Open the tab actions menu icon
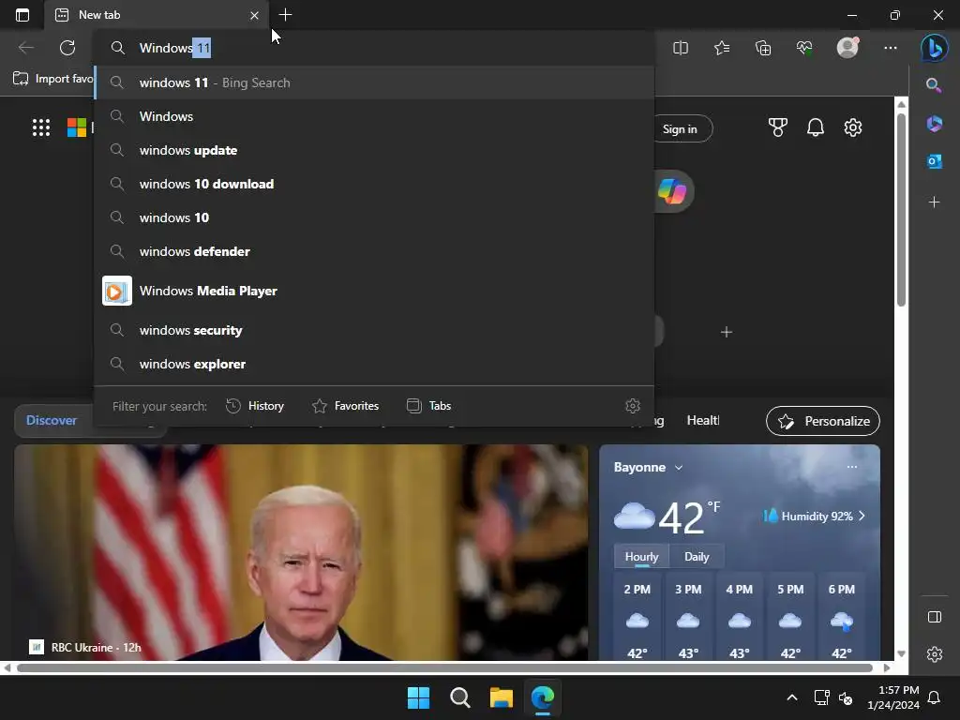Image resolution: width=960 pixels, height=720 pixels. (22, 15)
